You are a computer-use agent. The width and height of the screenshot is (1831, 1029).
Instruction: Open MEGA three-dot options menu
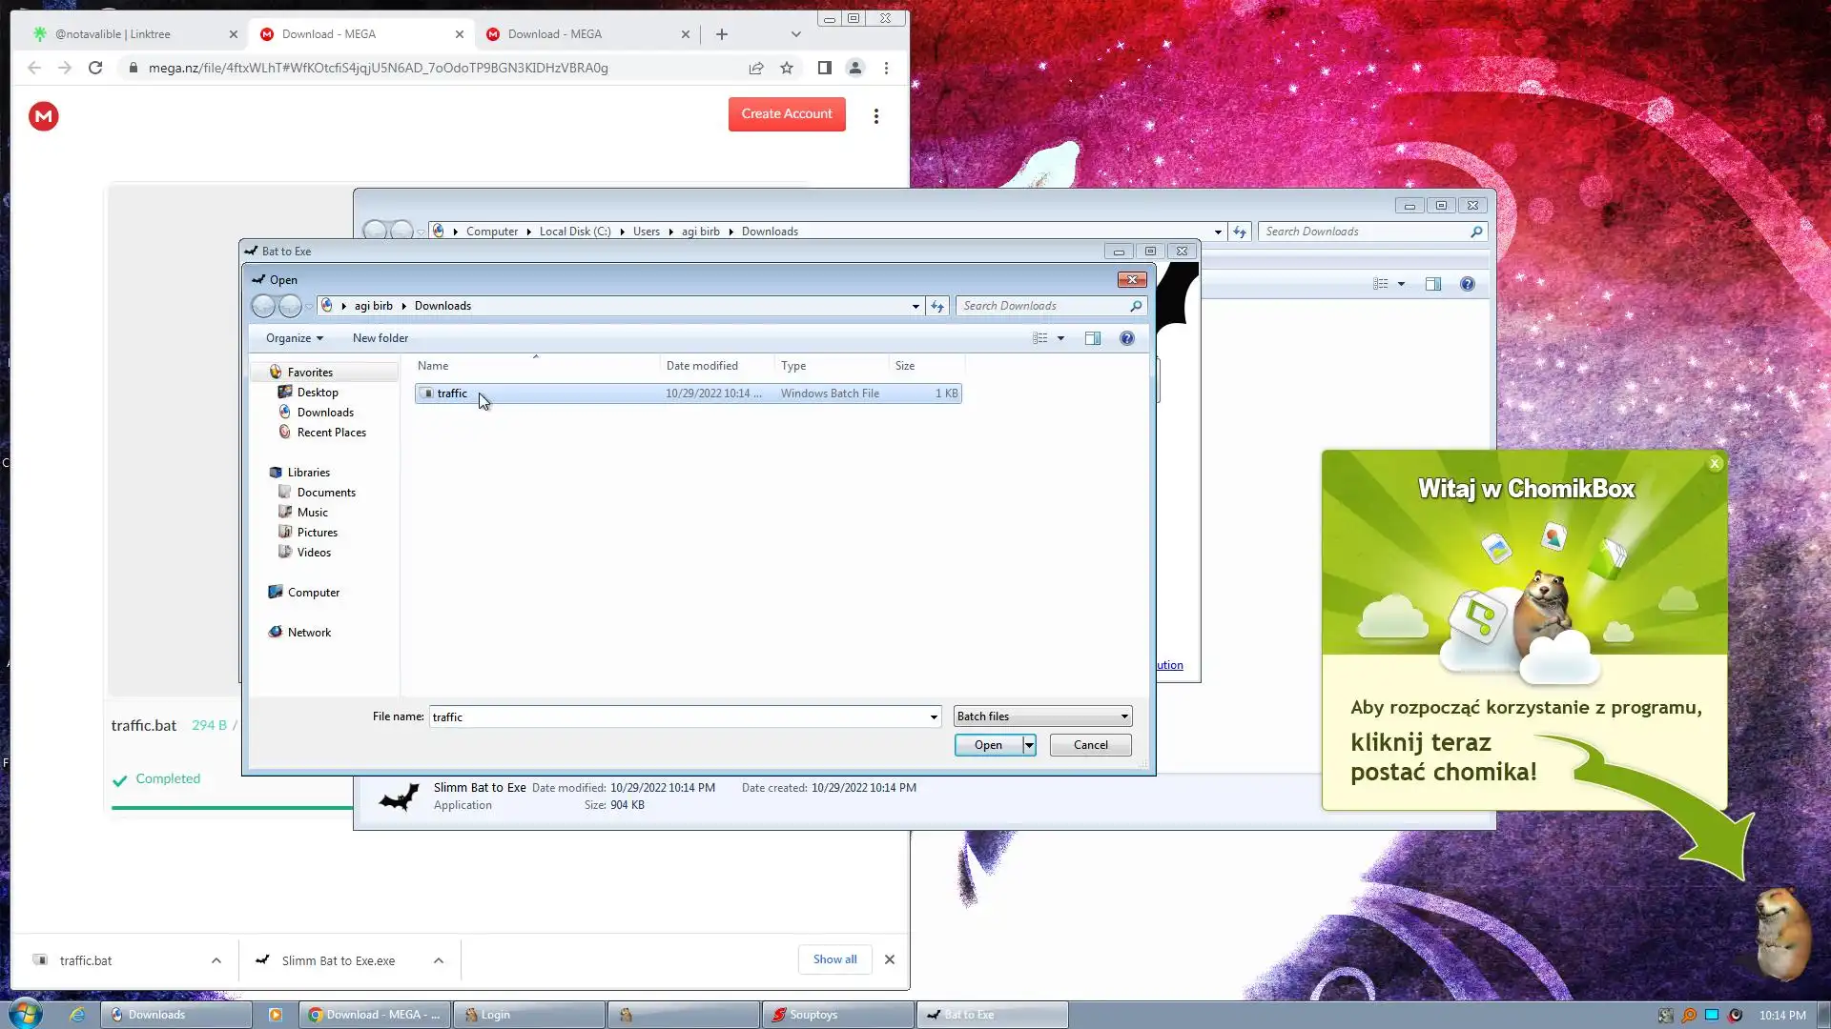[x=875, y=116]
